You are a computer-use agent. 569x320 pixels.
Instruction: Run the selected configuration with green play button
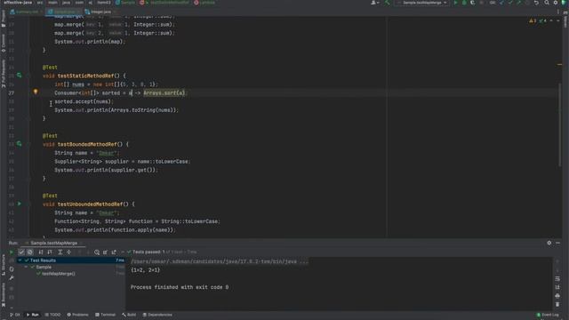point(456,3)
